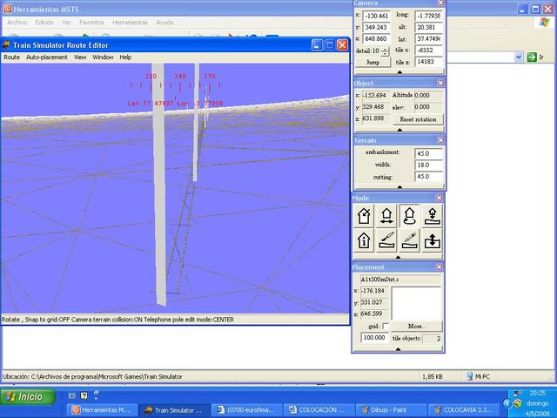Screen dimensions: 557x418
Task: Adjust the camera detail stepper
Action: click(386, 51)
